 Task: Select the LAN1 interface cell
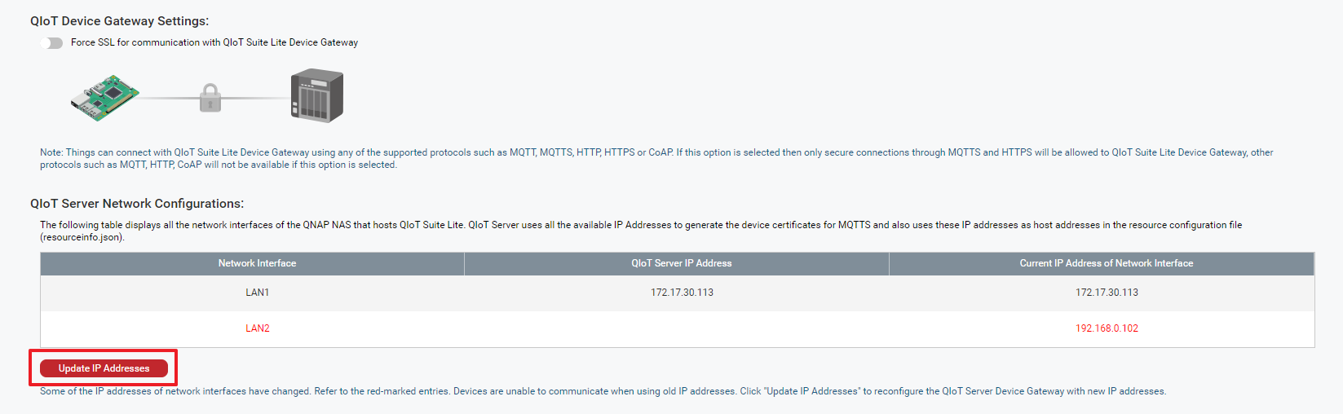point(257,293)
